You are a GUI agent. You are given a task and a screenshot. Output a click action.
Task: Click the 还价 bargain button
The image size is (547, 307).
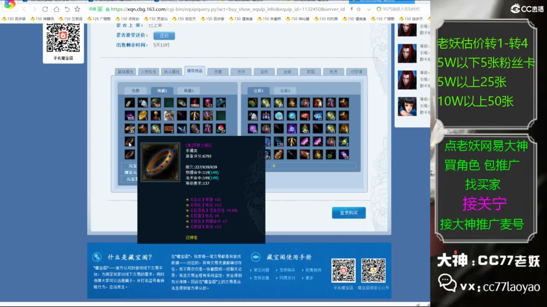(164, 35)
